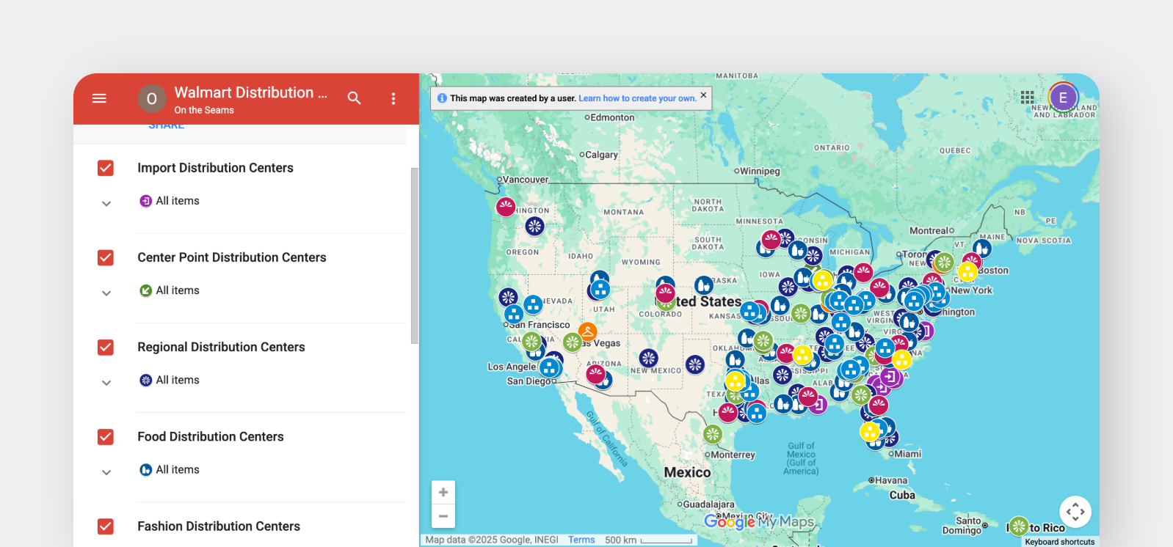
Task: Click the info icon in the notice banner
Action: click(442, 98)
